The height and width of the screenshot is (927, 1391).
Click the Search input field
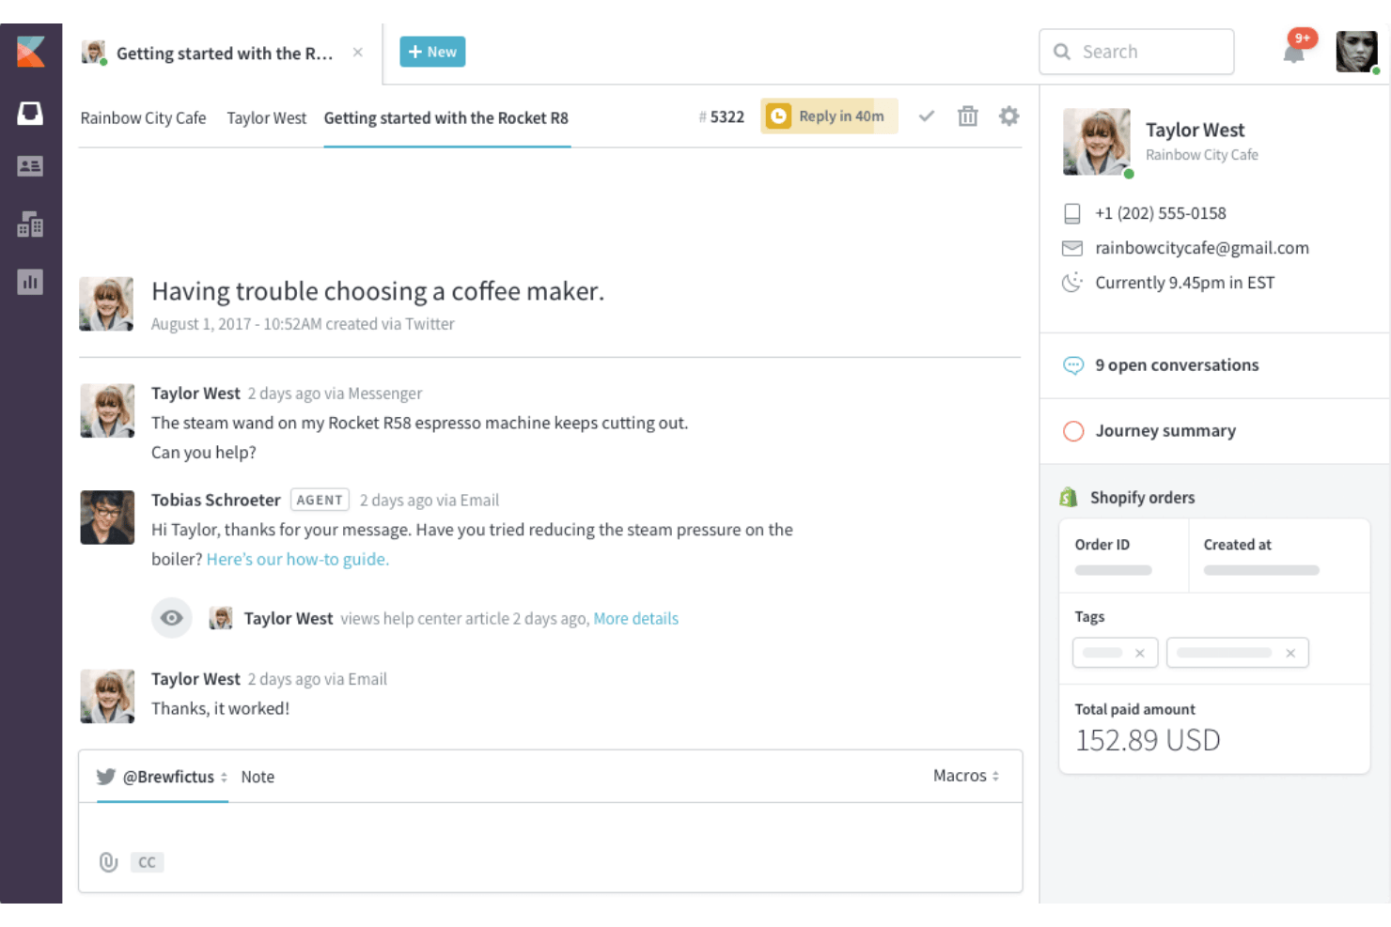(1136, 52)
